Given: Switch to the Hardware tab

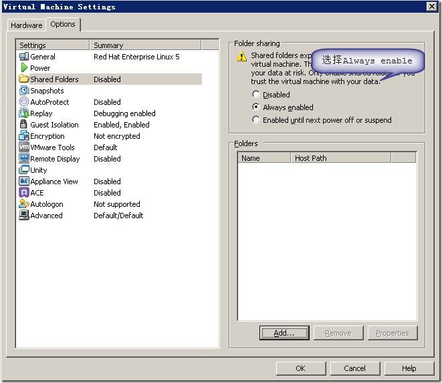Looking at the screenshot, I should tap(27, 25).
